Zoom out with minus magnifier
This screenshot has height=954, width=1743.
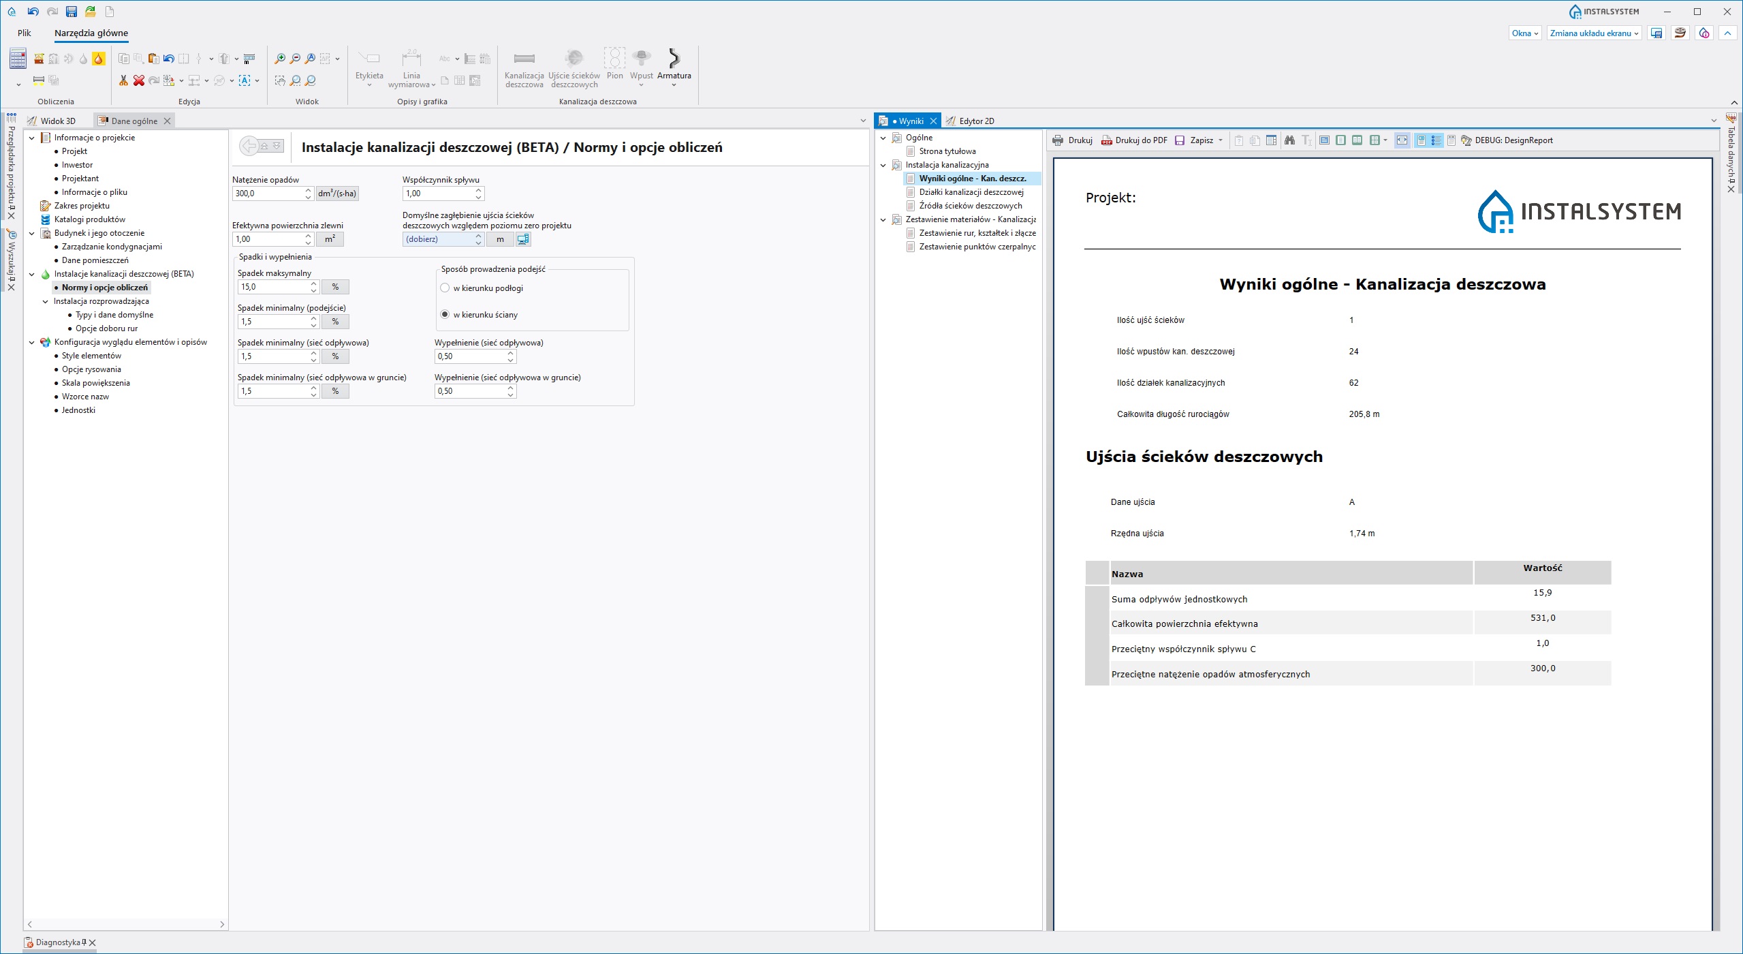point(295,59)
